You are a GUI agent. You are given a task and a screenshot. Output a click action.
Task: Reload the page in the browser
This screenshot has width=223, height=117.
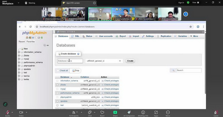pos(30,27)
